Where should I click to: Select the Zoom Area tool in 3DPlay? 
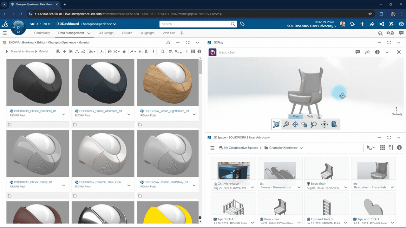pos(313,124)
